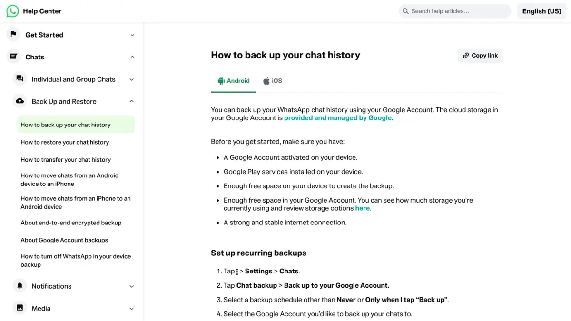Open About end-to-end encrypted backup
This screenshot has width=571, height=321.
[71, 223]
